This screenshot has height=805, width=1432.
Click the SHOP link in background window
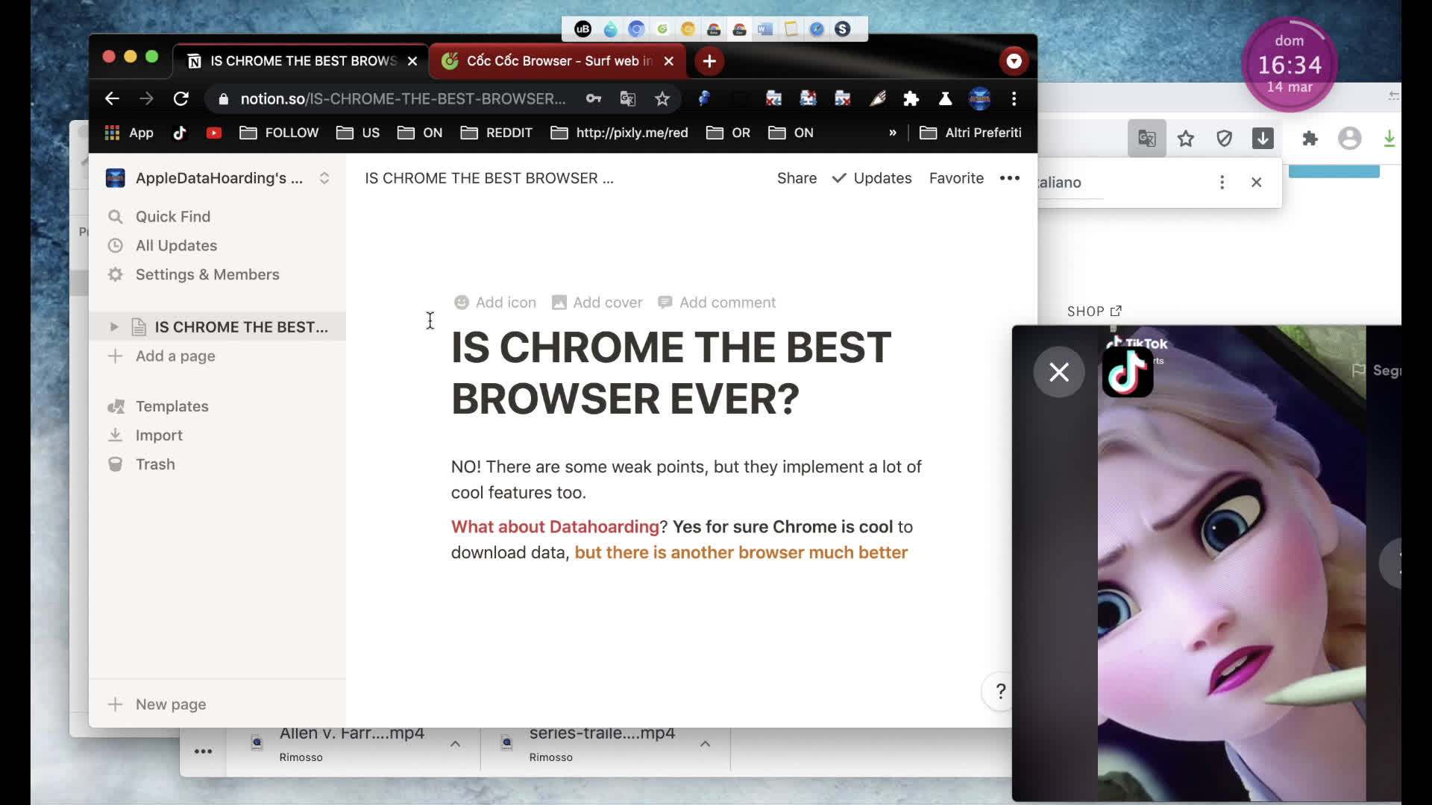click(1094, 312)
